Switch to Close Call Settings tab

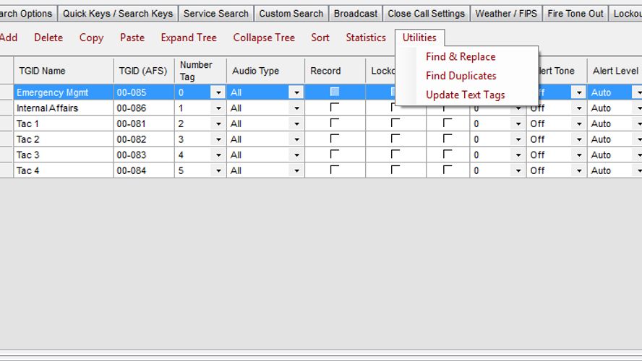[427, 14]
